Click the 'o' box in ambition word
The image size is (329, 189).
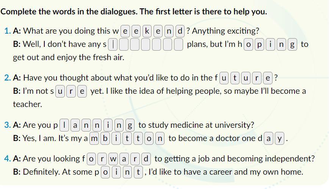(x=149, y=139)
